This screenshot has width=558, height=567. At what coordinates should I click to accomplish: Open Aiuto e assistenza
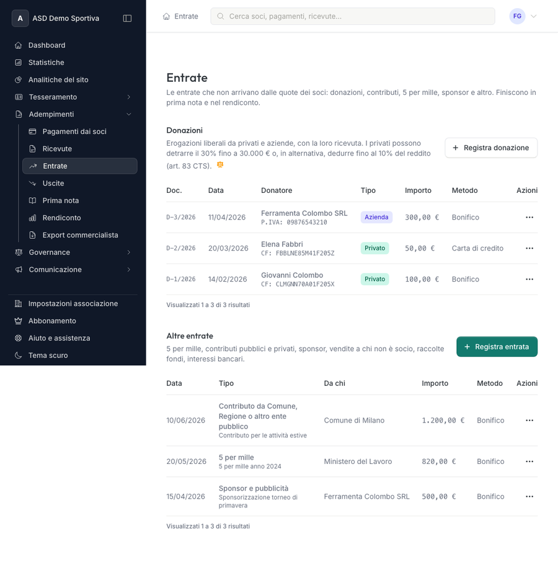(x=73, y=338)
